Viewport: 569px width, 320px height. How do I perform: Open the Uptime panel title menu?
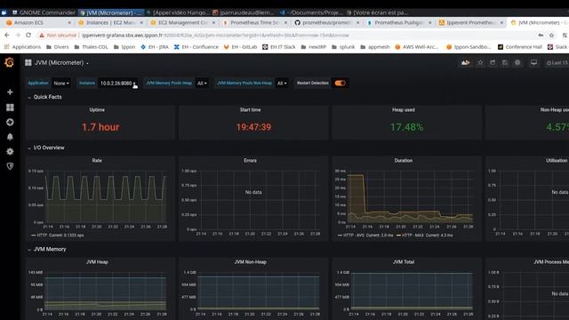(97, 109)
